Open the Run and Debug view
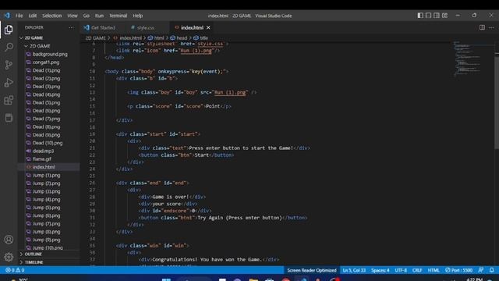 9,83
